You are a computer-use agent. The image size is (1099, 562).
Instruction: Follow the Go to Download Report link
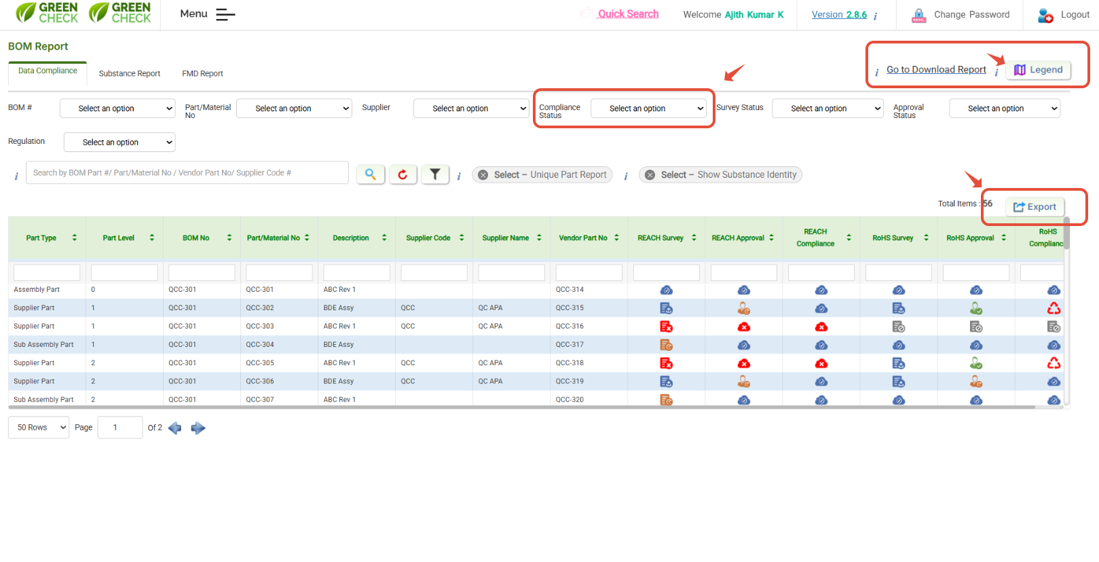click(x=936, y=70)
